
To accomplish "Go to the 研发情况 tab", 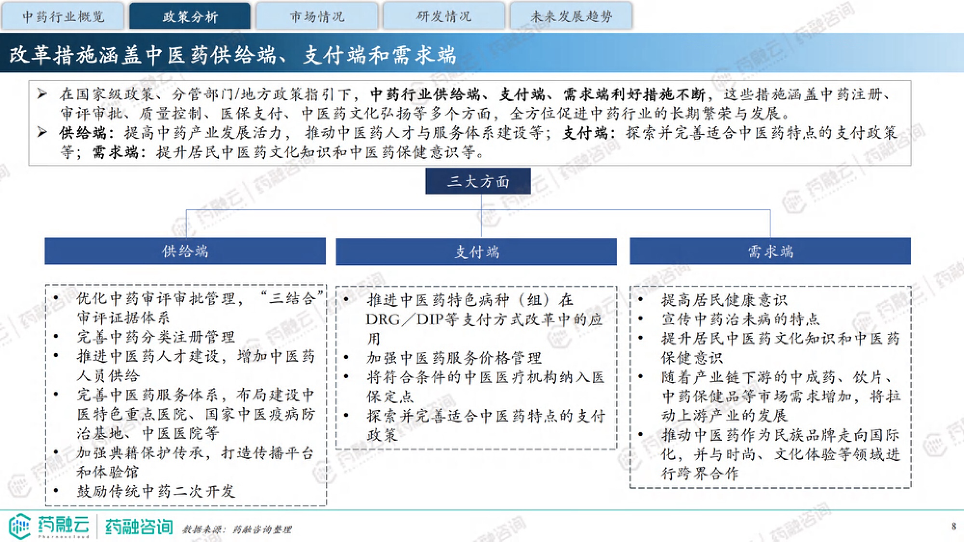I will click(443, 17).
